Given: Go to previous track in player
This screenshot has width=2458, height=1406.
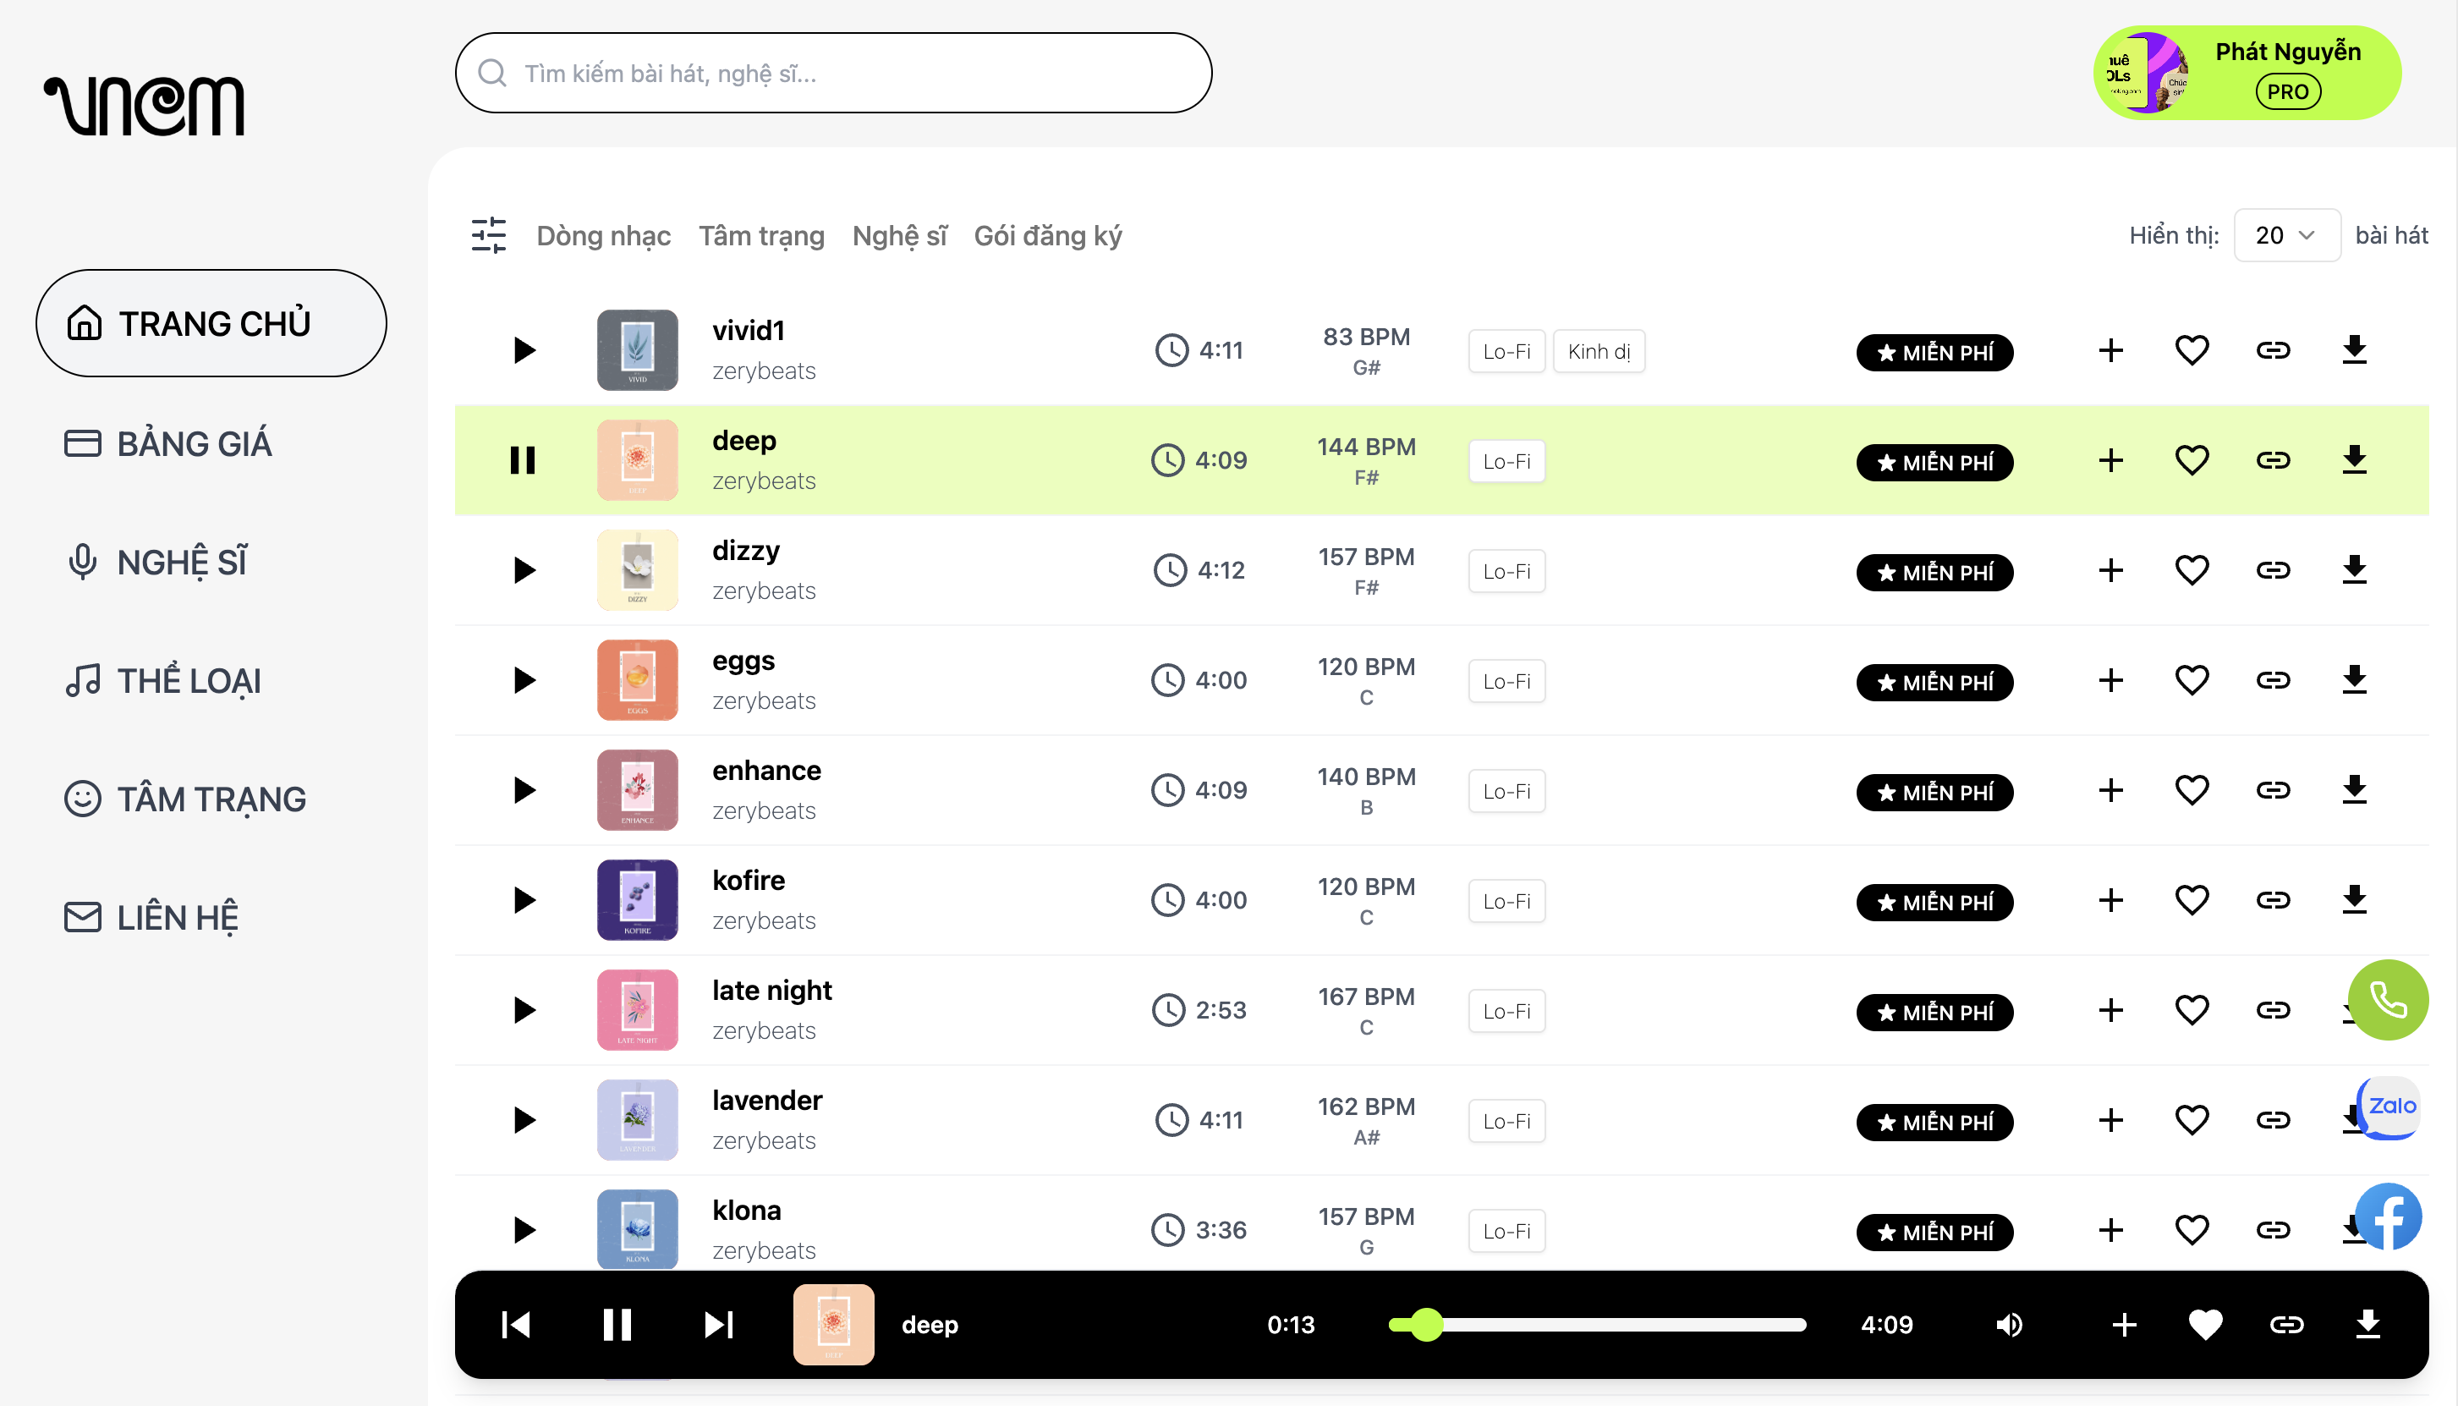Looking at the screenshot, I should pyautogui.click(x=516, y=1324).
